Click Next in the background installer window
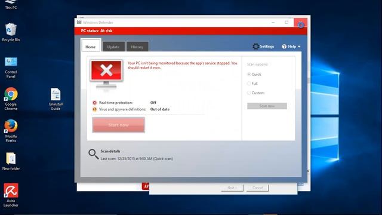 click(232, 188)
